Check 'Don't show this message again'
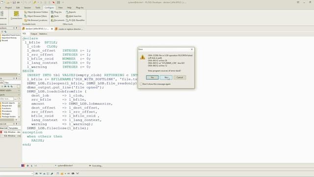This screenshot has height=177, width=314. coord(141,84)
